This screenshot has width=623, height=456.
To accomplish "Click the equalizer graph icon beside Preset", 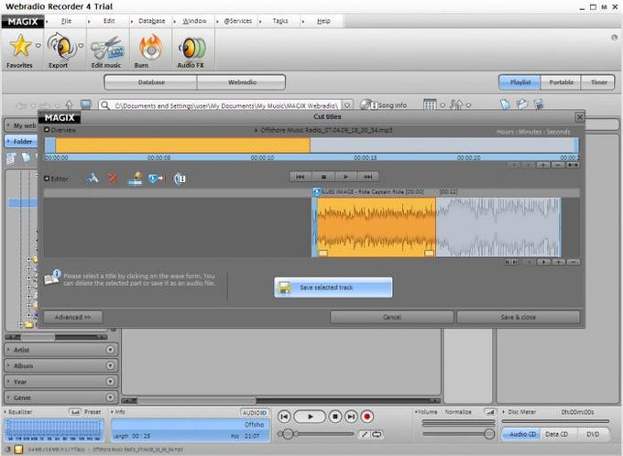I will tap(75, 412).
